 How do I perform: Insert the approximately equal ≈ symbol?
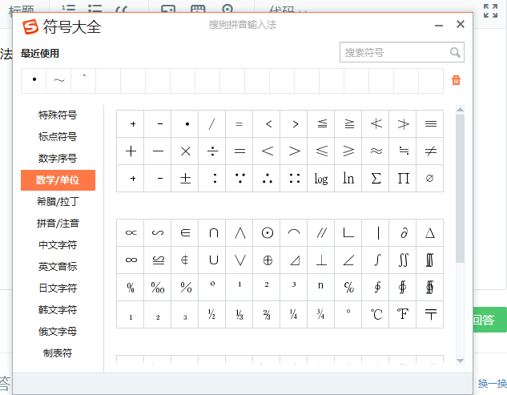click(x=376, y=151)
